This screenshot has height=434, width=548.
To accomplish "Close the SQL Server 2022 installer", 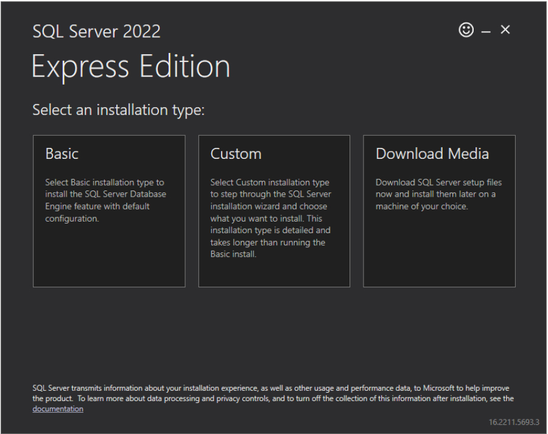I will tap(505, 30).
